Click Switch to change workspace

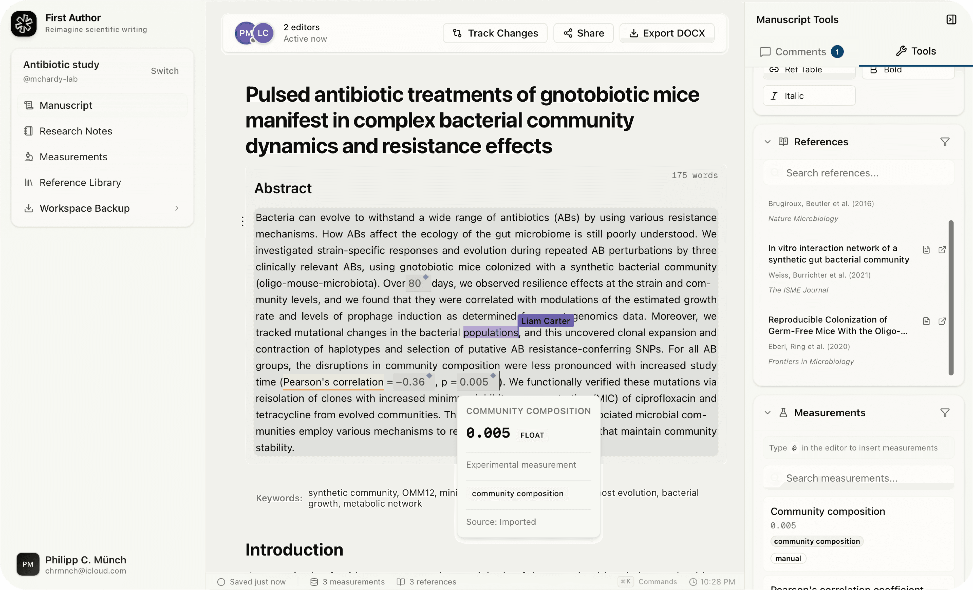coord(164,71)
